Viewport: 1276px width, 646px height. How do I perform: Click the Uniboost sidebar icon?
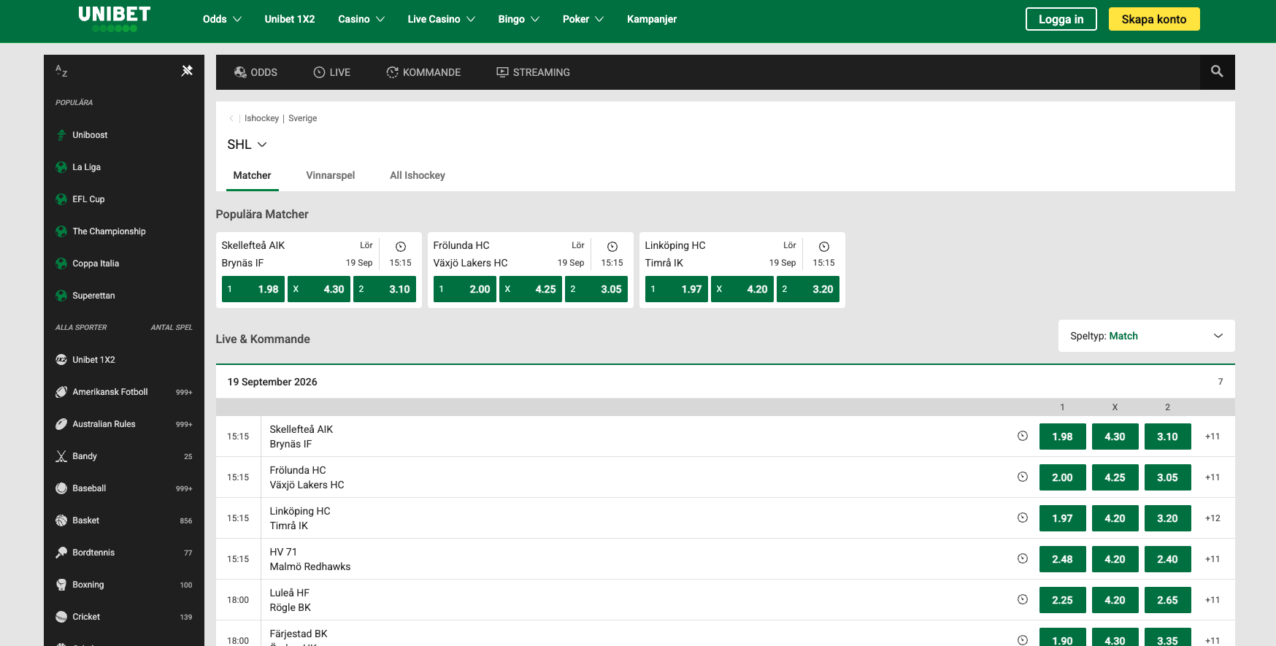click(61, 135)
